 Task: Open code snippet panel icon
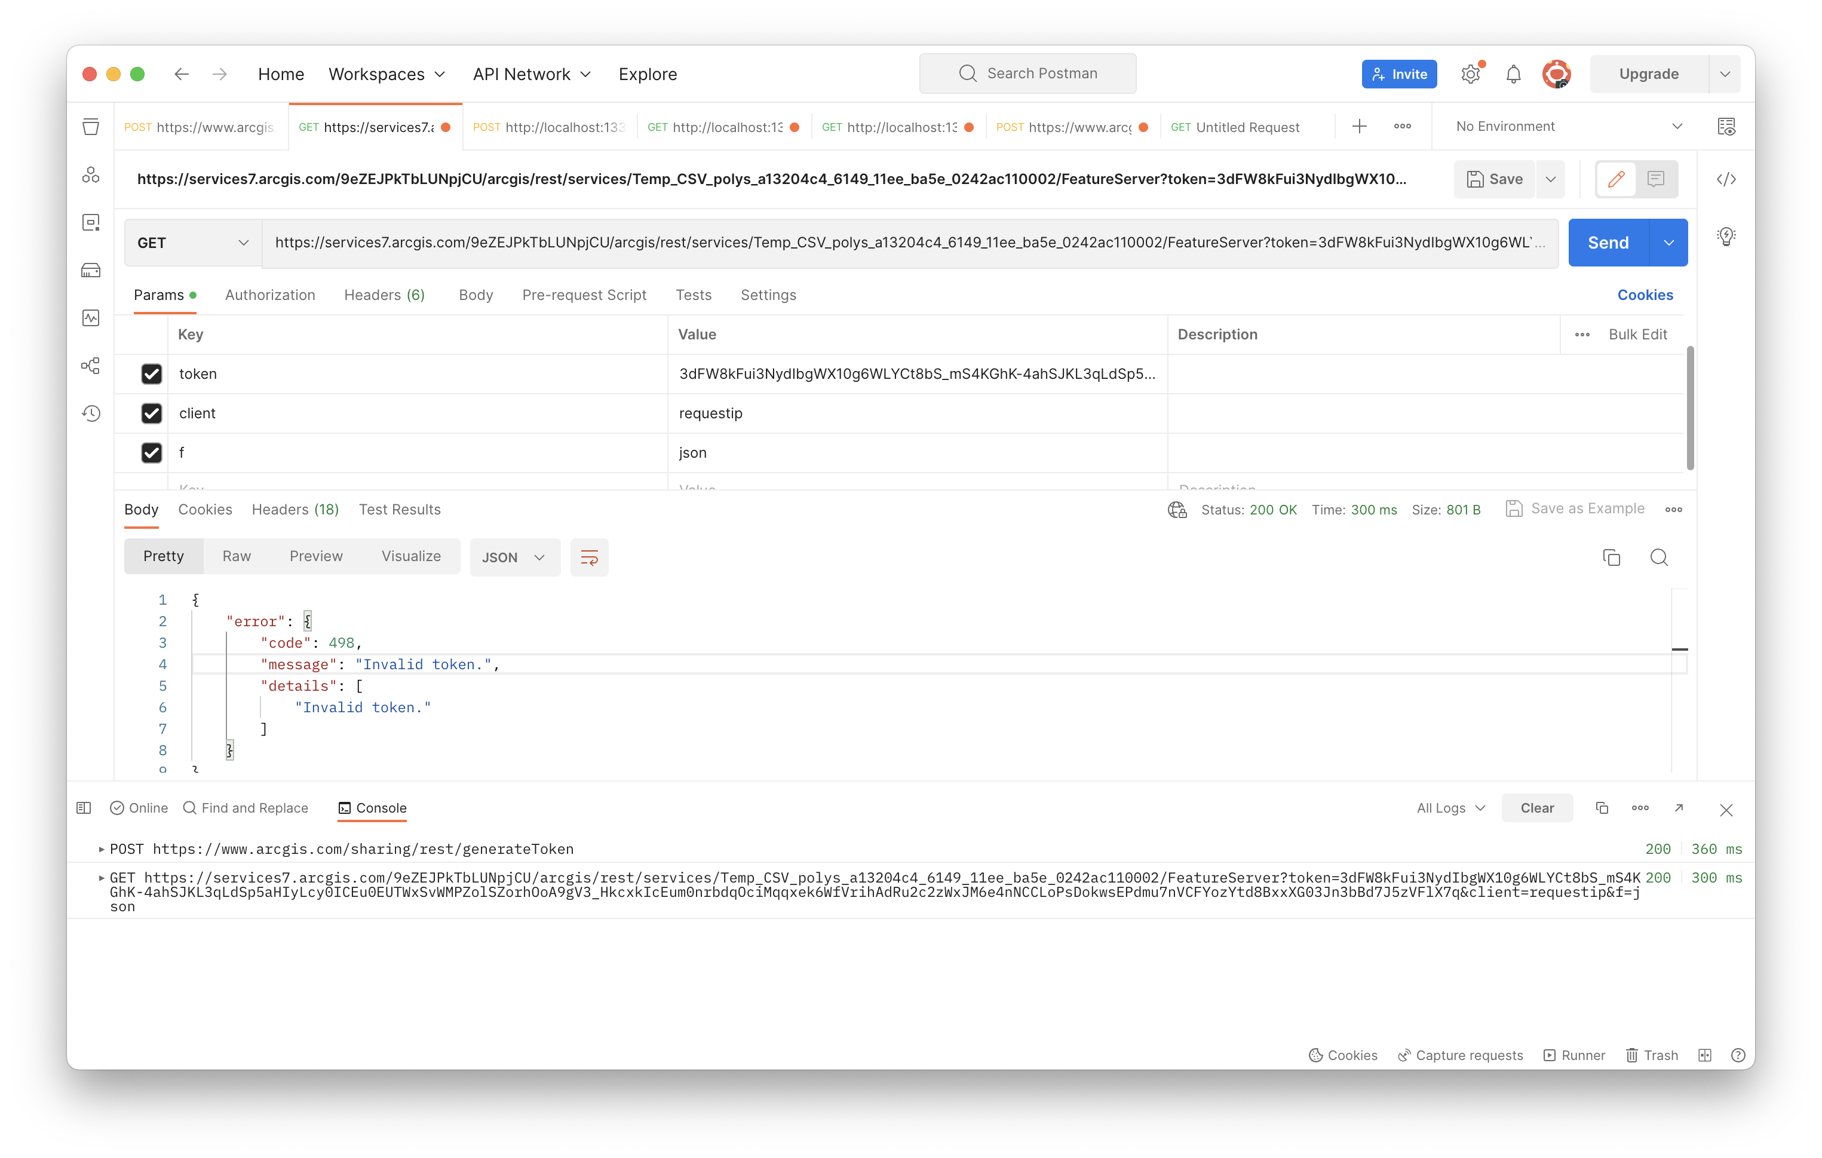tap(1726, 179)
